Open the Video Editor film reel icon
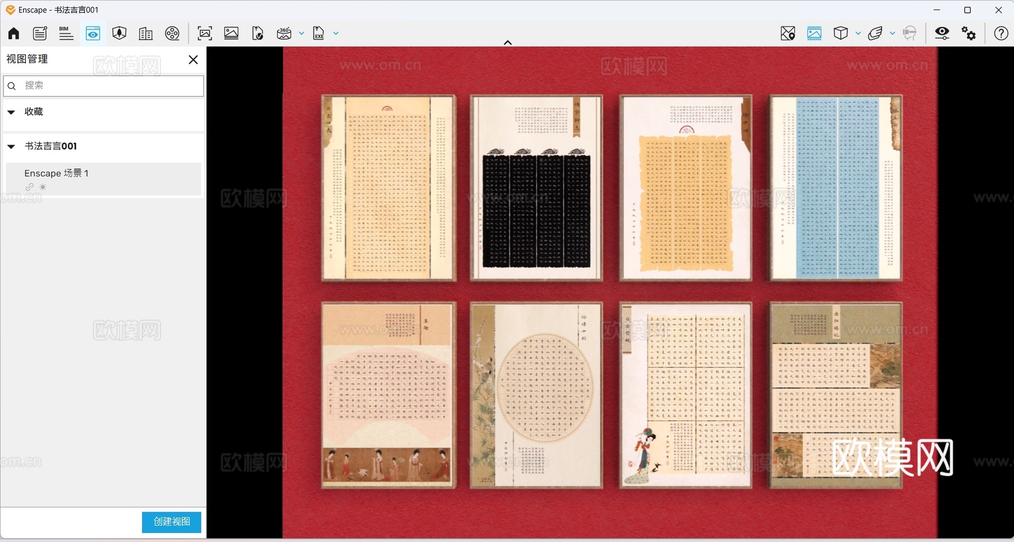Viewport: 1014px width, 542px height. [172, 33]
